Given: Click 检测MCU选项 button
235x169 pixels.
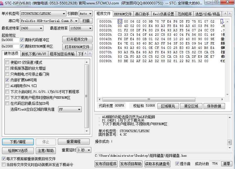Looking at the screenshot, I should pyautogui.click(x=18, y=151).
